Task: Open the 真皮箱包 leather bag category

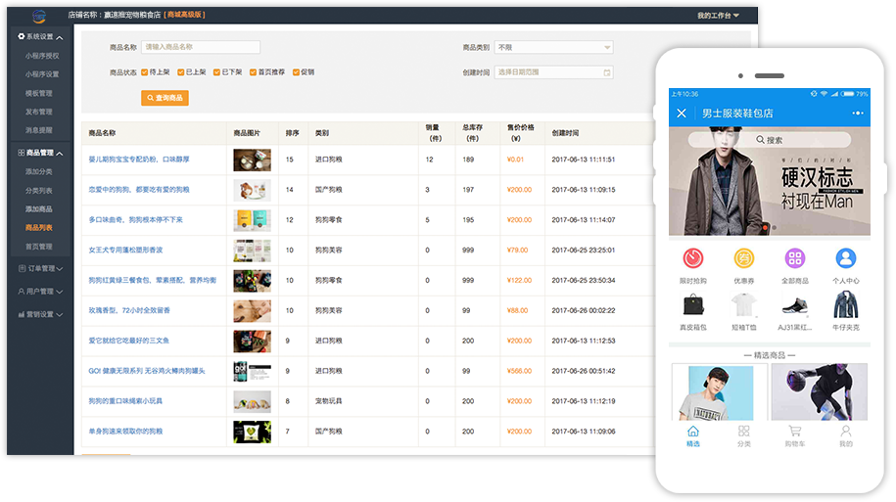Action: 692,305
